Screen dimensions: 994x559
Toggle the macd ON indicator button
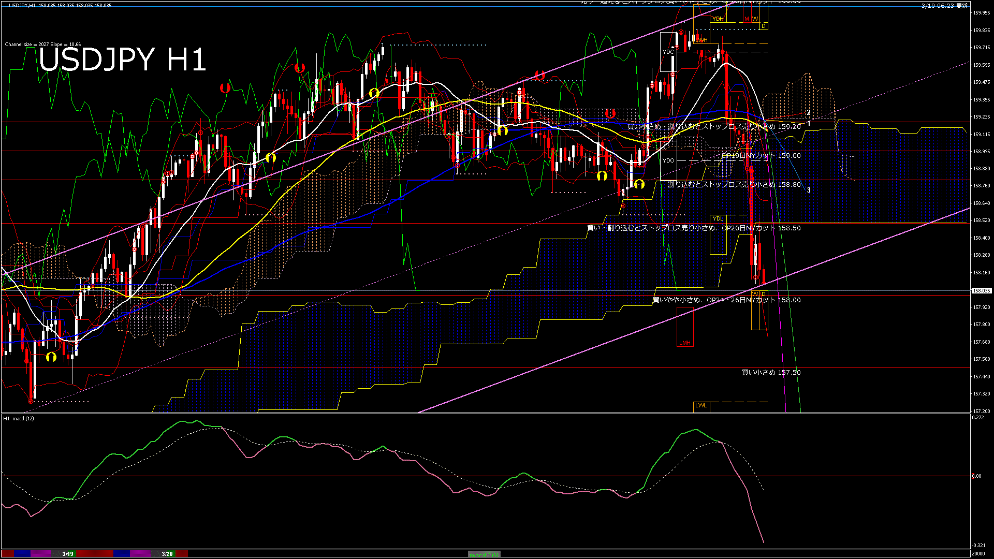[484, 554]
